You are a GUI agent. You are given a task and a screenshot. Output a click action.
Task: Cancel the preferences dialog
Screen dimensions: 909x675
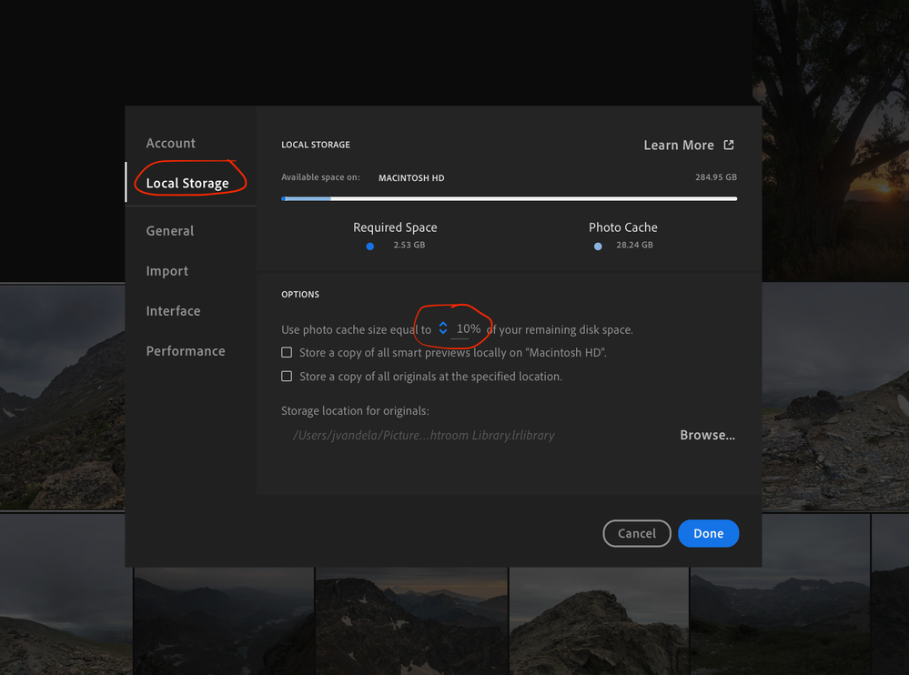637,533
